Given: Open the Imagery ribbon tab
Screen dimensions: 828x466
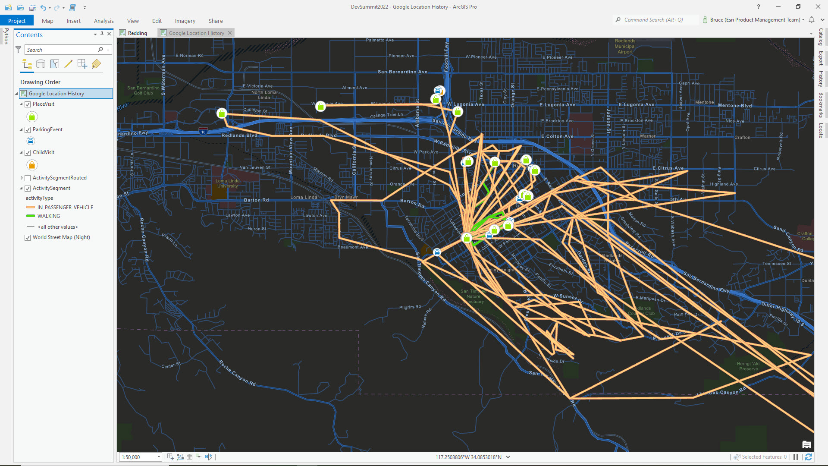Looking at the screenshot, I should point(185,21).
